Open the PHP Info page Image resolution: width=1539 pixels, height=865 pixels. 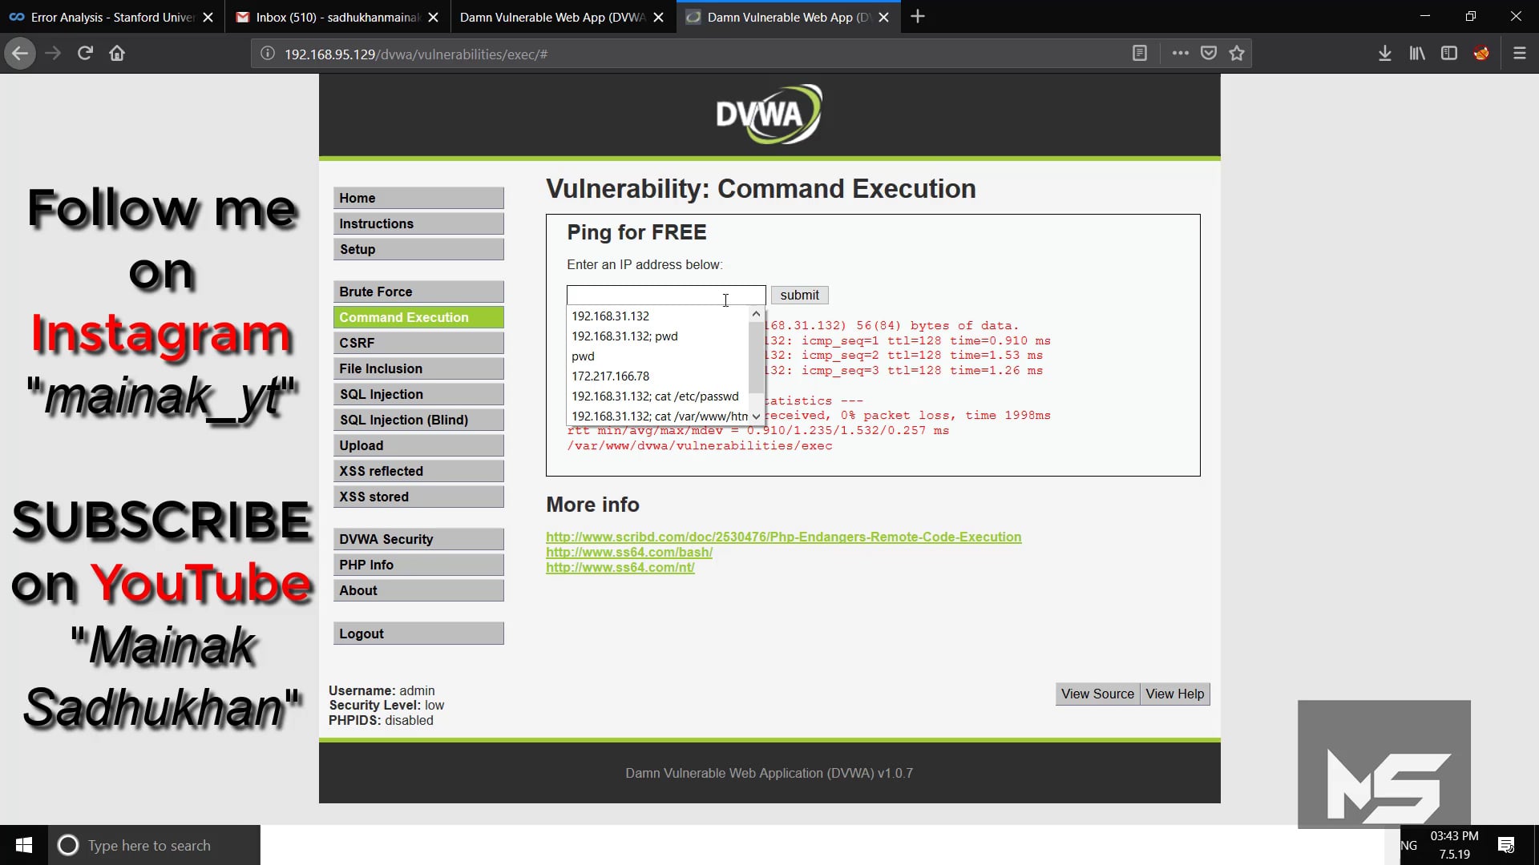418,565
